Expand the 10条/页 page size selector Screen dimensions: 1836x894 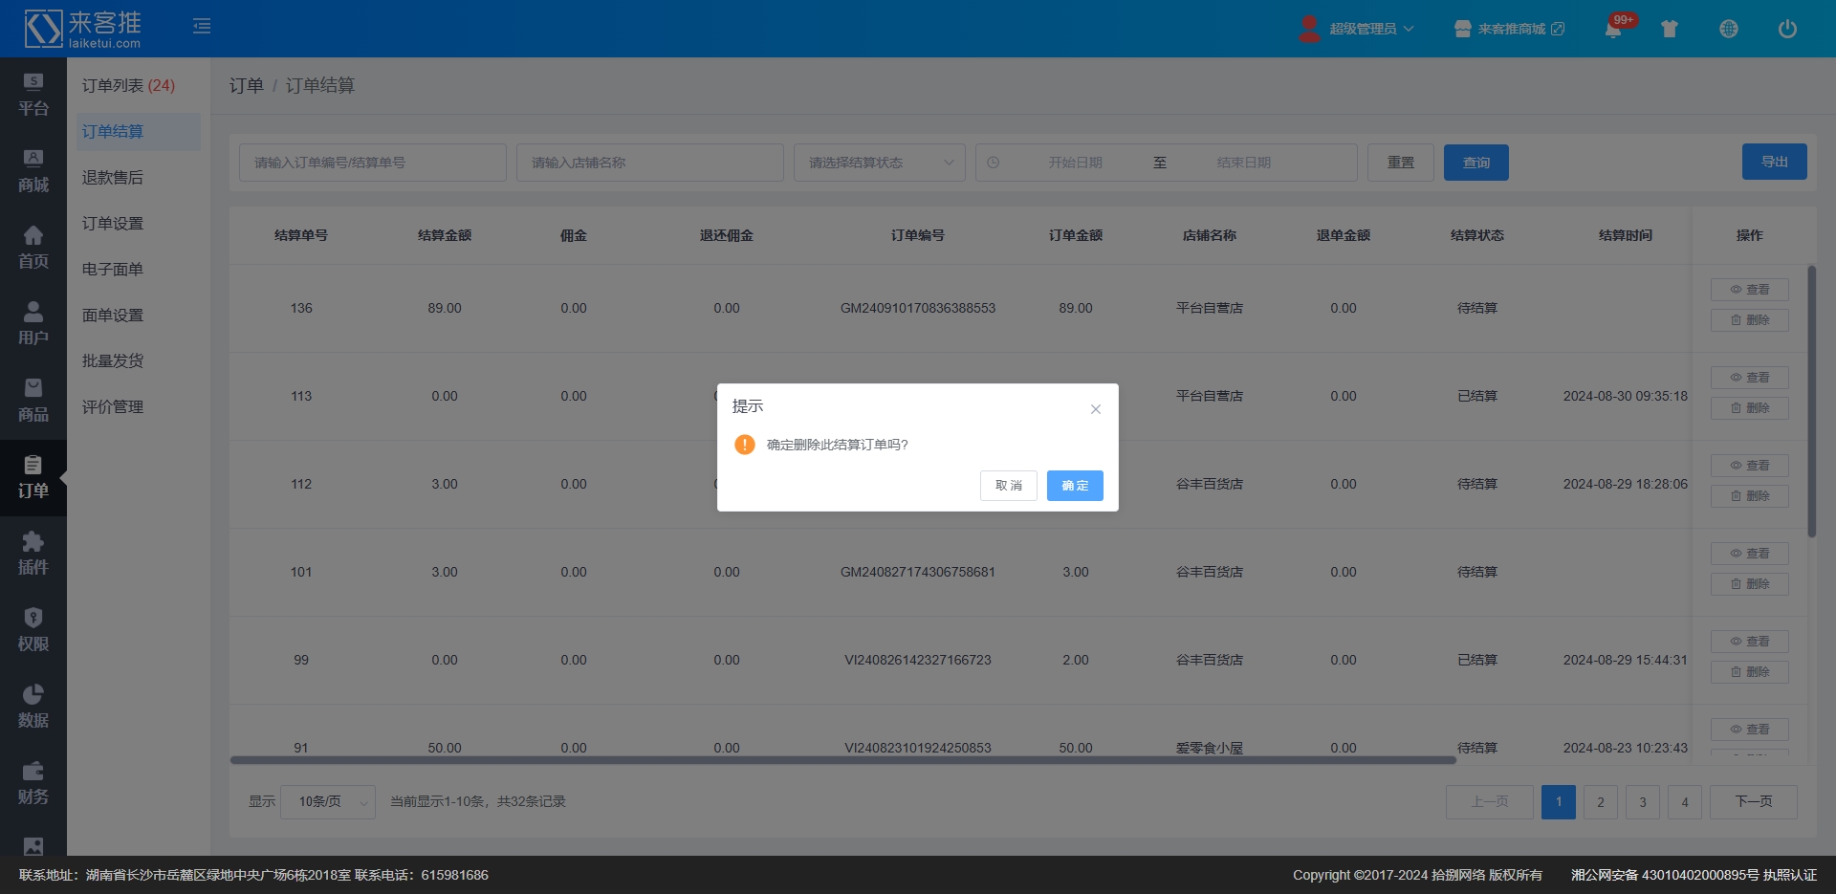click(x=334, y=801)
